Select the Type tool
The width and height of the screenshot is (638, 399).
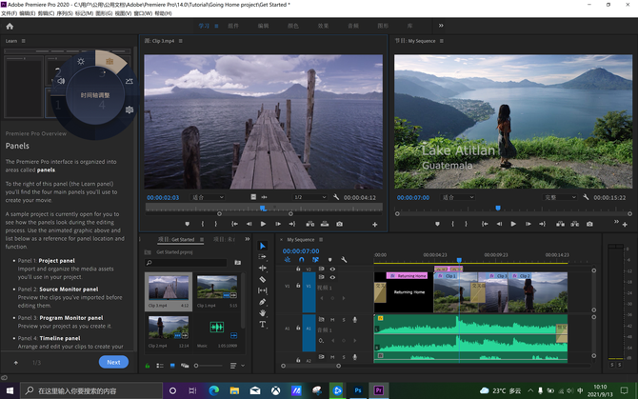click(x=263, y=324)
